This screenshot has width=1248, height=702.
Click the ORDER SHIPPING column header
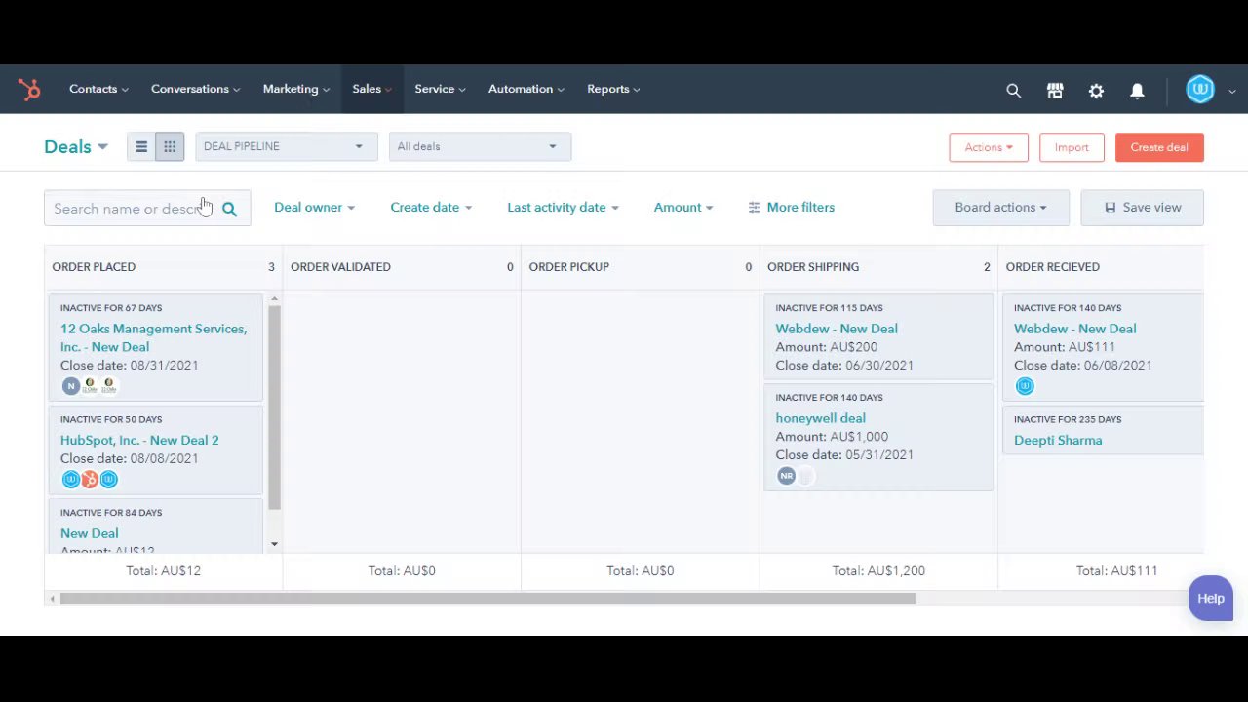tap(813, 267)
